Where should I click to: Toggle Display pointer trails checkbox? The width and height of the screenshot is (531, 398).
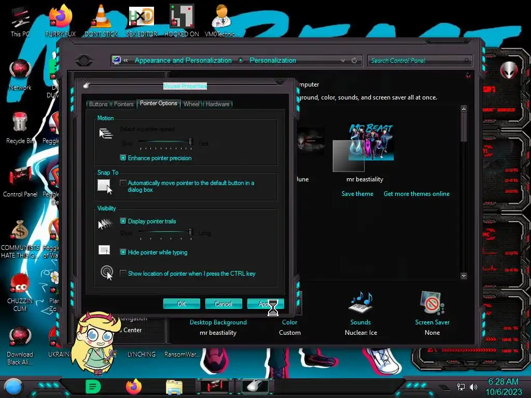(123, 221)
